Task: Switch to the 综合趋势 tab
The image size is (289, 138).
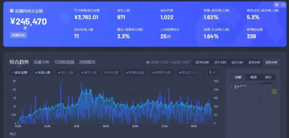Action: pos(19,62)
